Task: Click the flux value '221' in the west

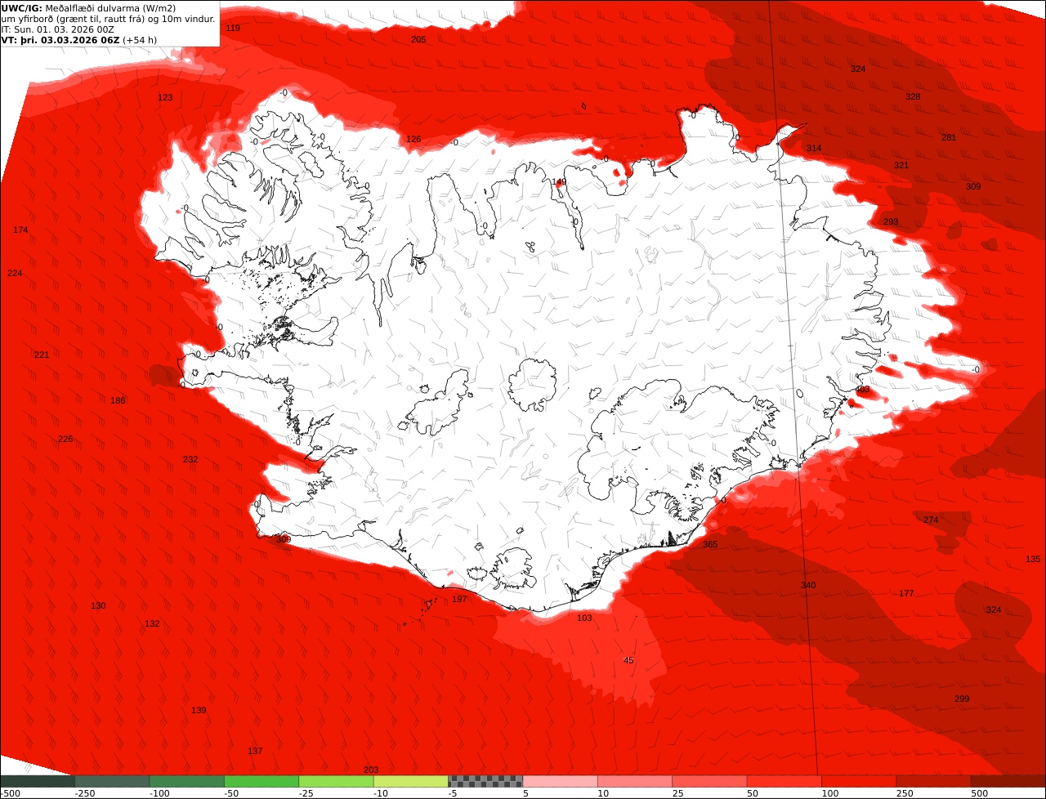Action: pyautogui.click(x=42, y=355)
